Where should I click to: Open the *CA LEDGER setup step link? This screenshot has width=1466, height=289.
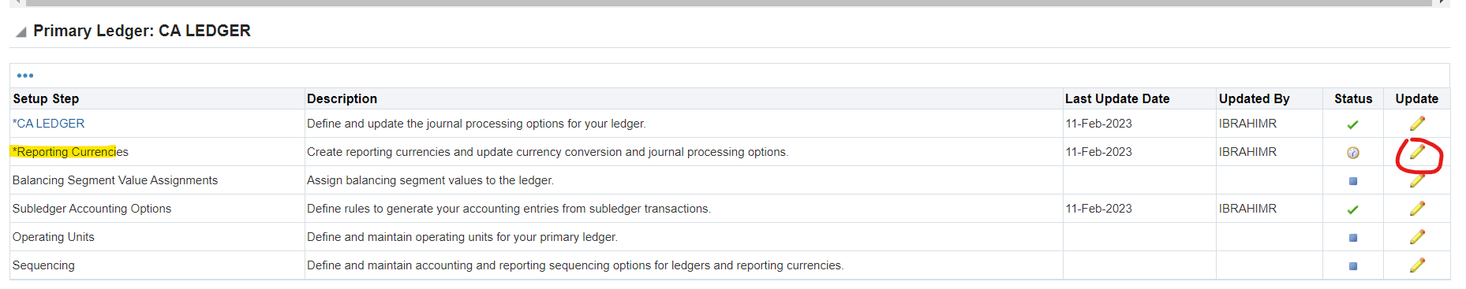click(x=48, y=124)
